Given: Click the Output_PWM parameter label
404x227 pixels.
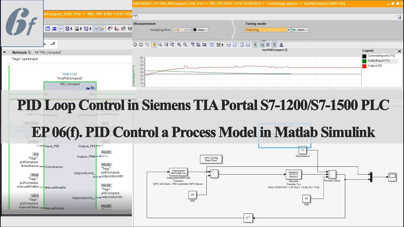Looking at the screenshot, I should pos(86,157).
